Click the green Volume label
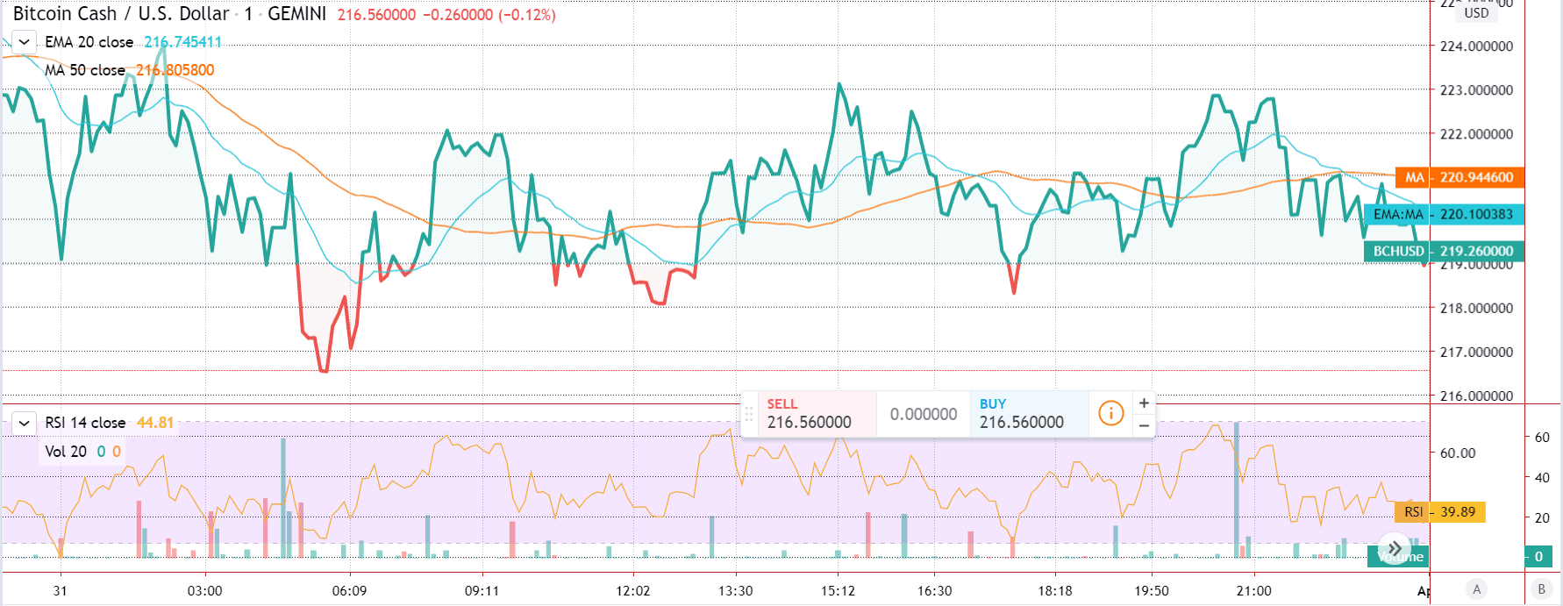This screenshot has height=606, width=1563. pos(1399,556)
